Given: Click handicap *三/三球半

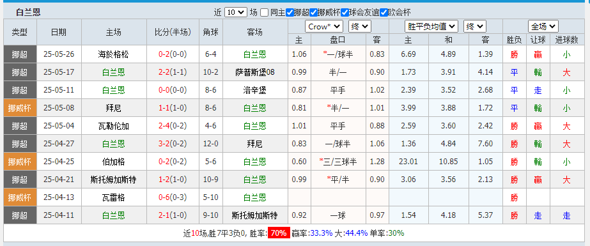Looking at the screenshot, I should click(x=338, y=162).
